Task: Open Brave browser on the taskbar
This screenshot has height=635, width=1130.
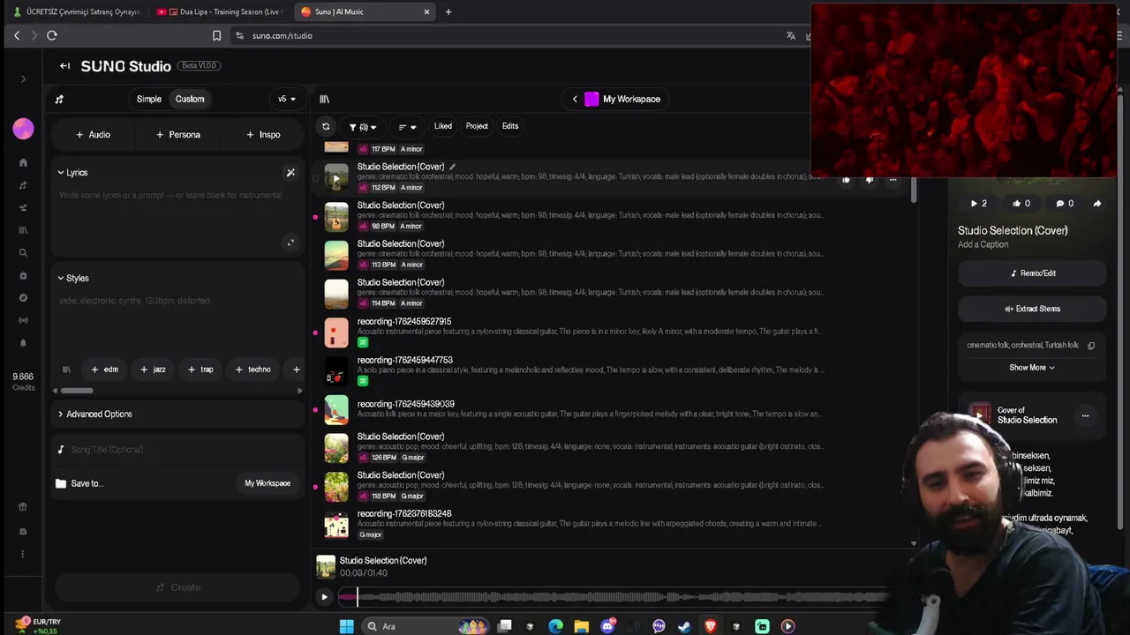Action: (x=710, y=626)
